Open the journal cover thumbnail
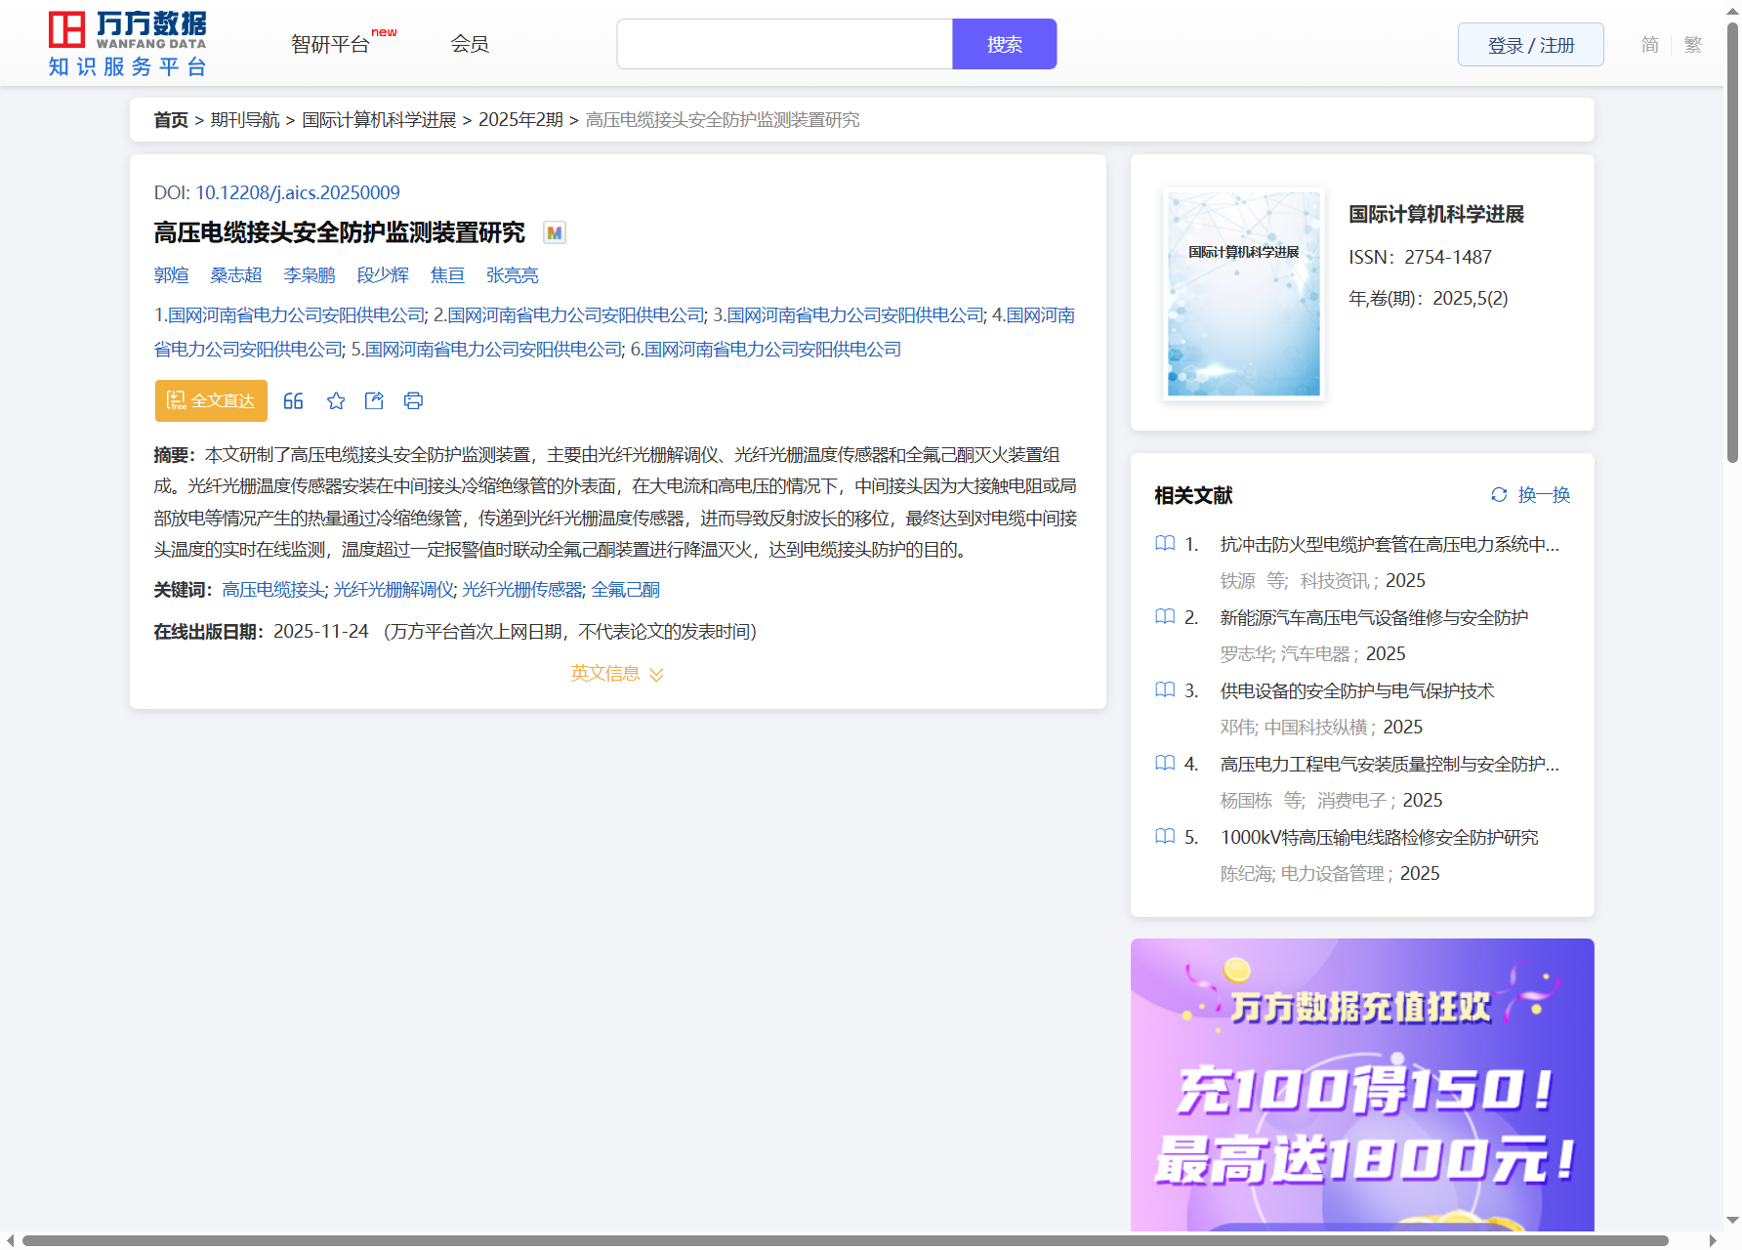The width and height of the screenshot is (1742, 1250). 1243,293
